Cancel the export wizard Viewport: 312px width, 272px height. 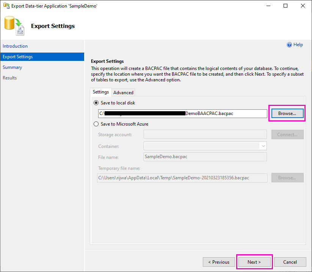click(x=290, y=262)
